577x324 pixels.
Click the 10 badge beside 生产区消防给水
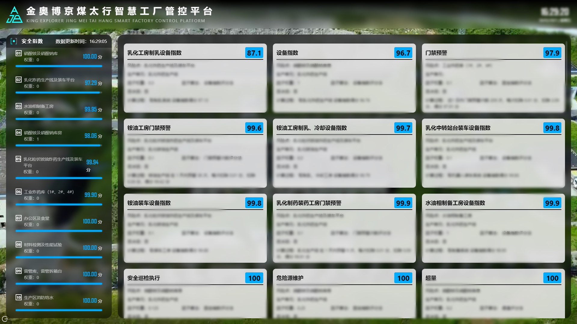click(x=19, y=298)
